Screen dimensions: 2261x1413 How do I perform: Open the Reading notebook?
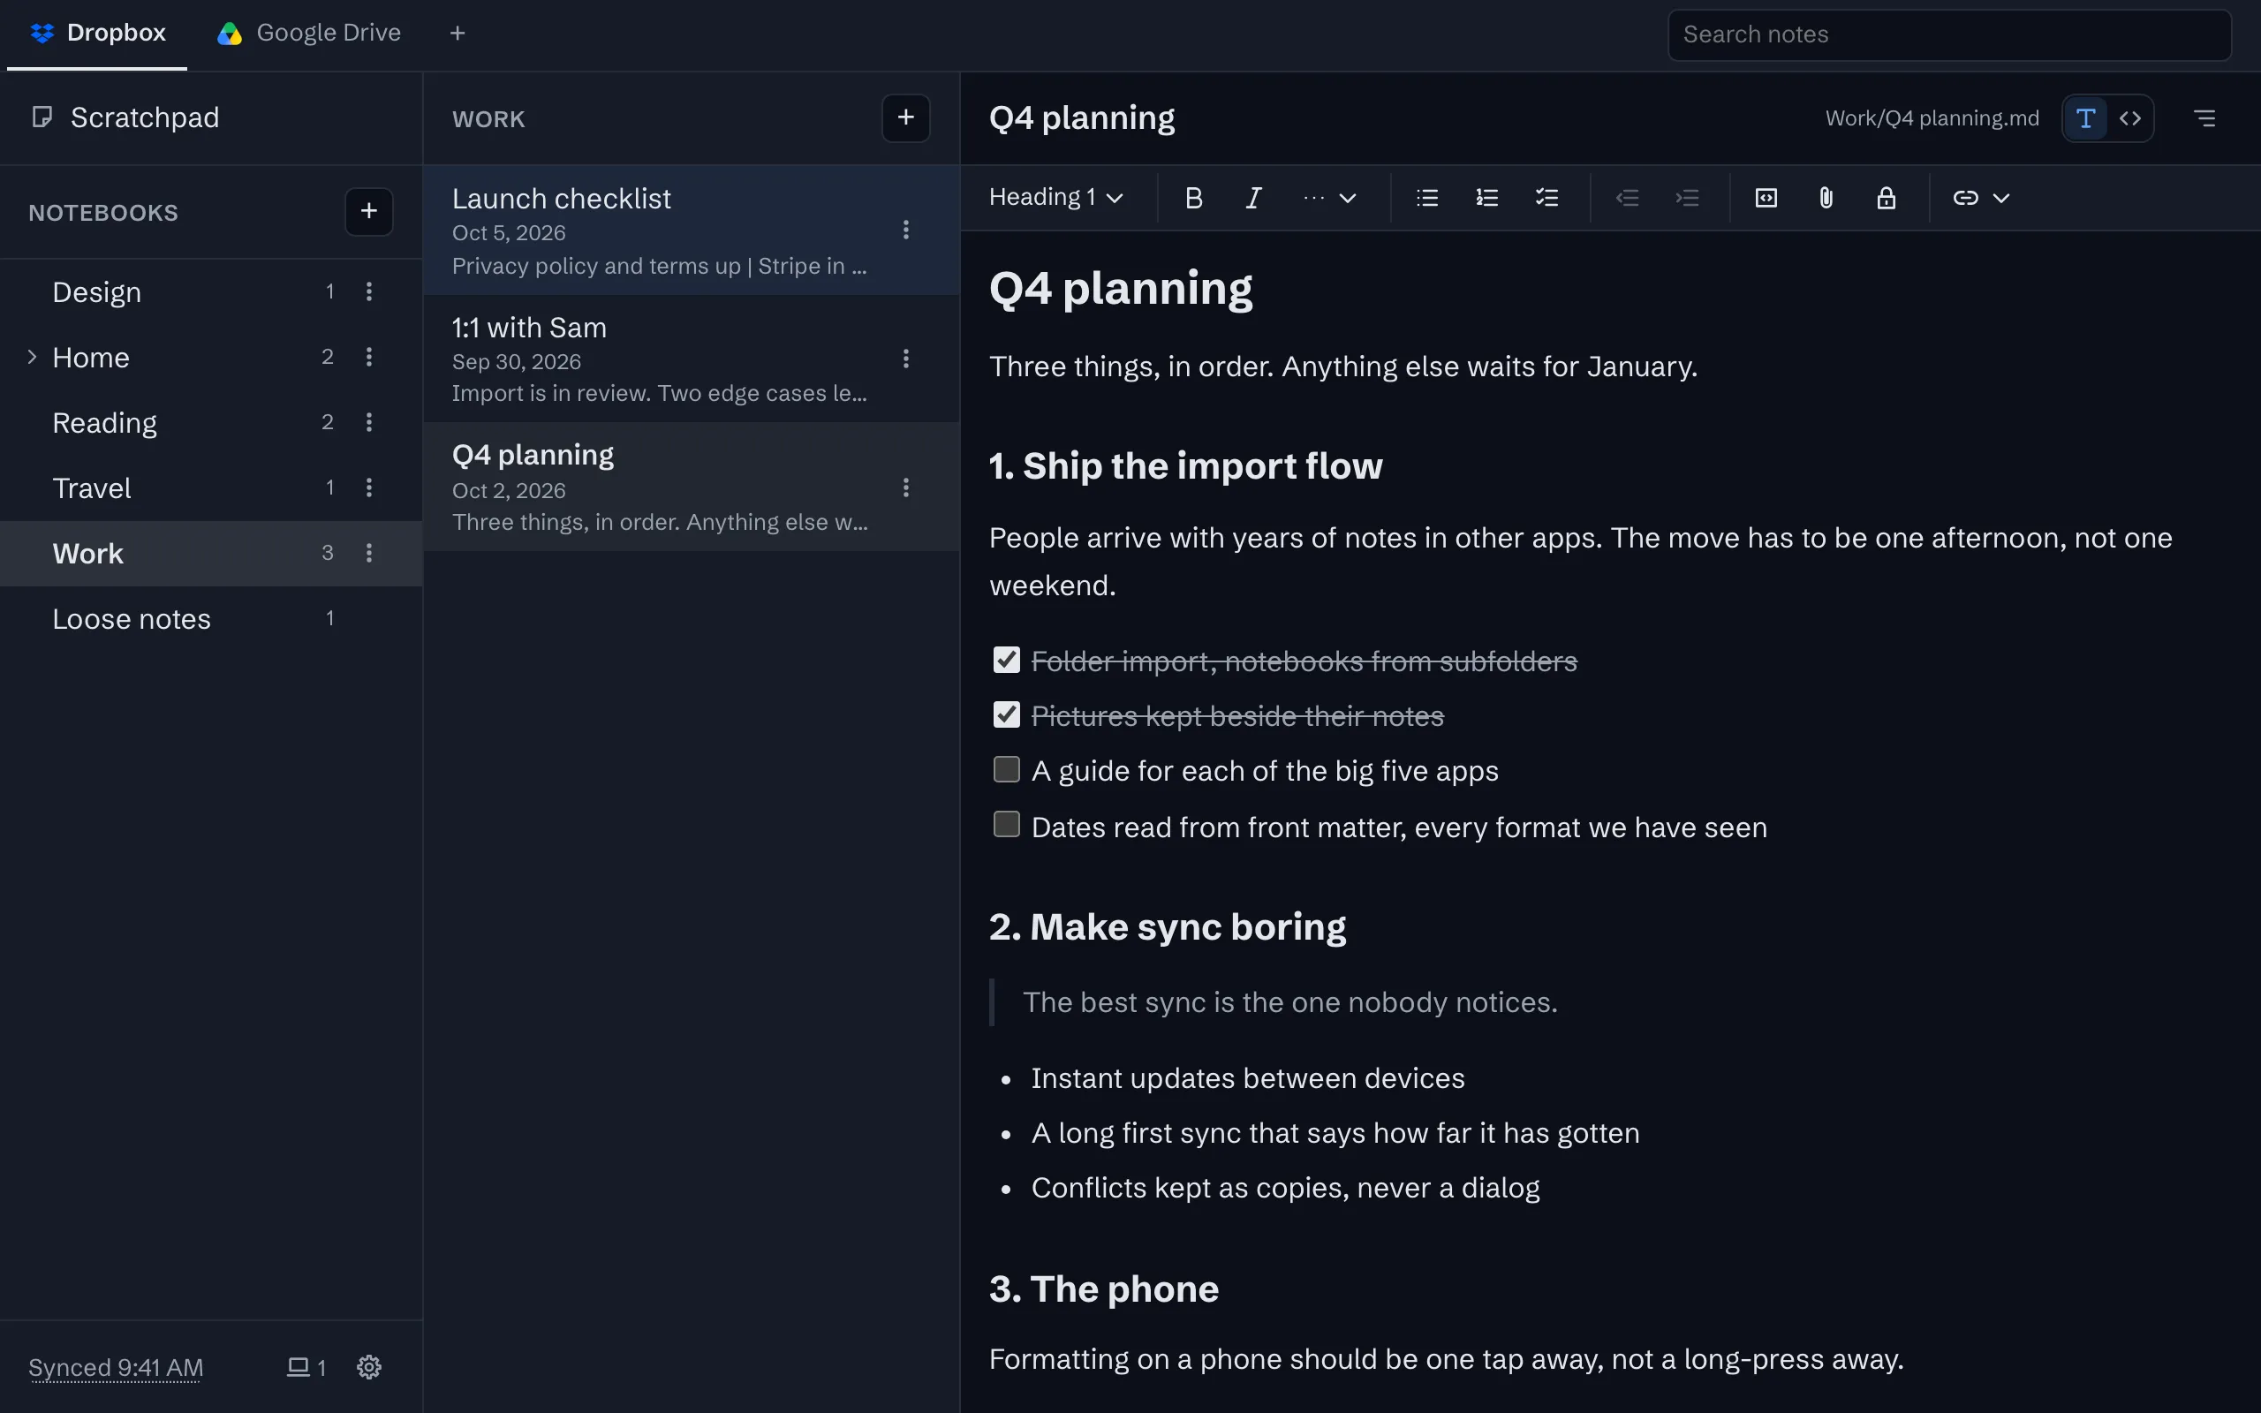pyautogui.click(x=211, y=422)
